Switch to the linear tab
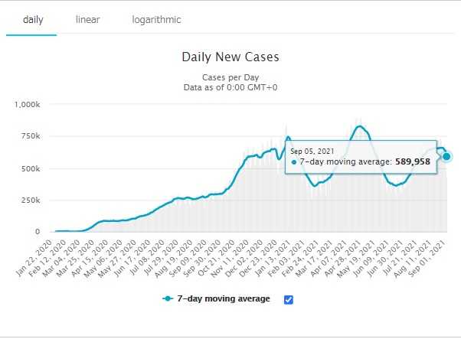Viewport: 461px width, 339px height. 87,19
